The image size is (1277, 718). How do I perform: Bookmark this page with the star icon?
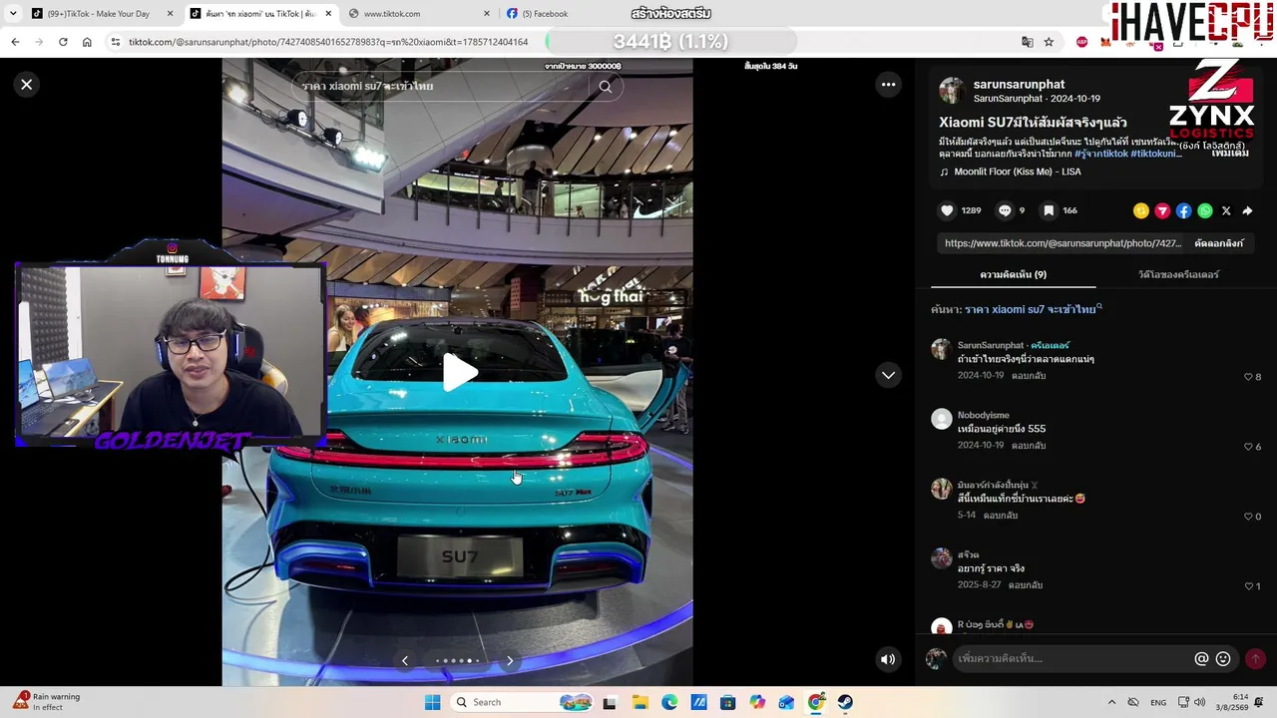(x=1049, y=42)
